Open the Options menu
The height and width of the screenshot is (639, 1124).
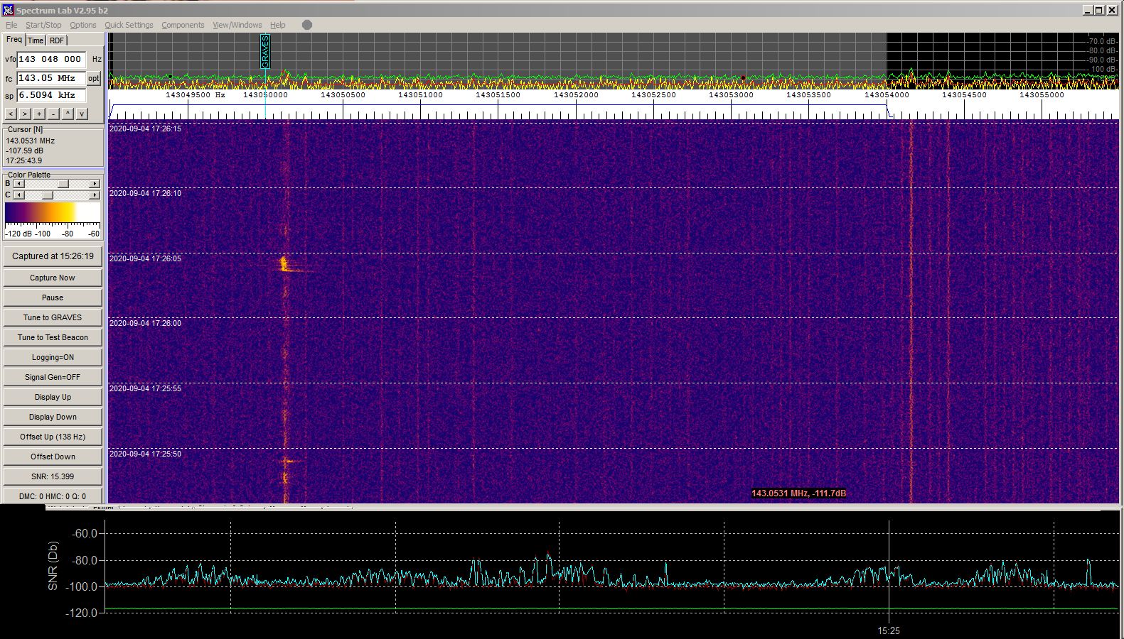tap(83, 25)
